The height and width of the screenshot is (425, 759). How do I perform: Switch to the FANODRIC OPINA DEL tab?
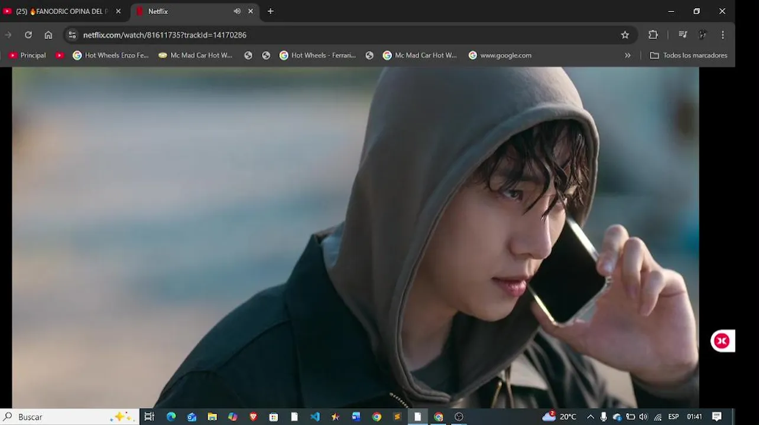tap(62, 11)
